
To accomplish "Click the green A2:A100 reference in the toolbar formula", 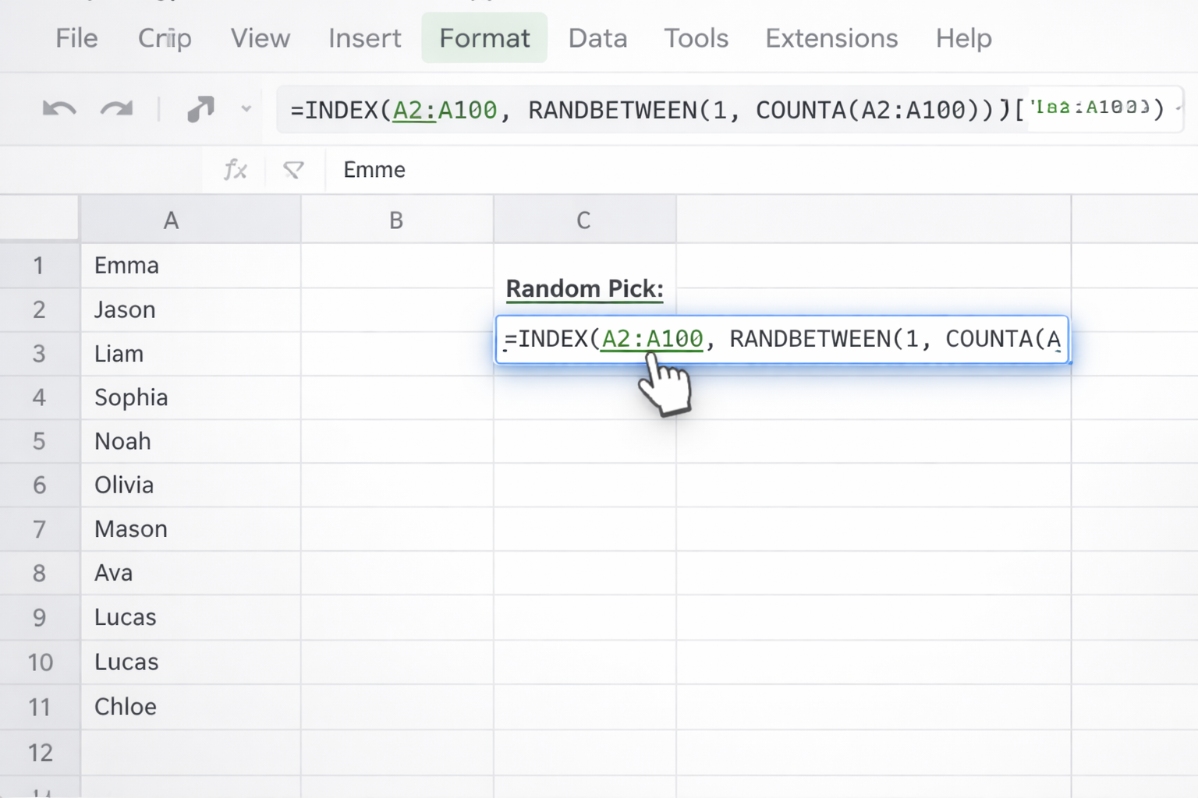I will point(445,110).
